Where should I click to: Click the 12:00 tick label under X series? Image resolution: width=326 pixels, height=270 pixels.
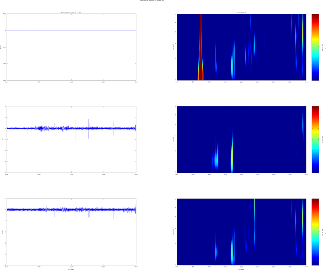tap(71, 82)
